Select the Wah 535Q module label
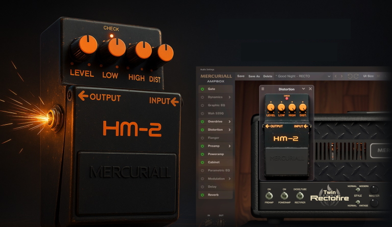 click(215, 113)
